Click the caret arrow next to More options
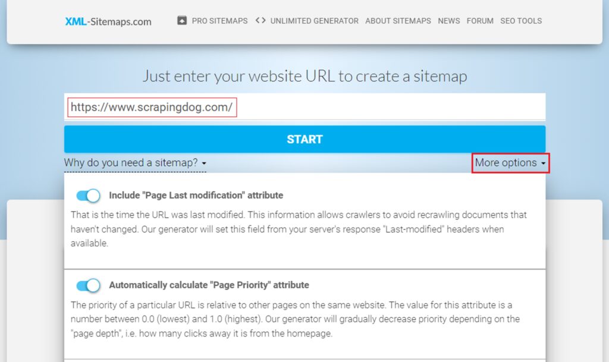Viewport: 609px width, 362px height. coord(544,163)
